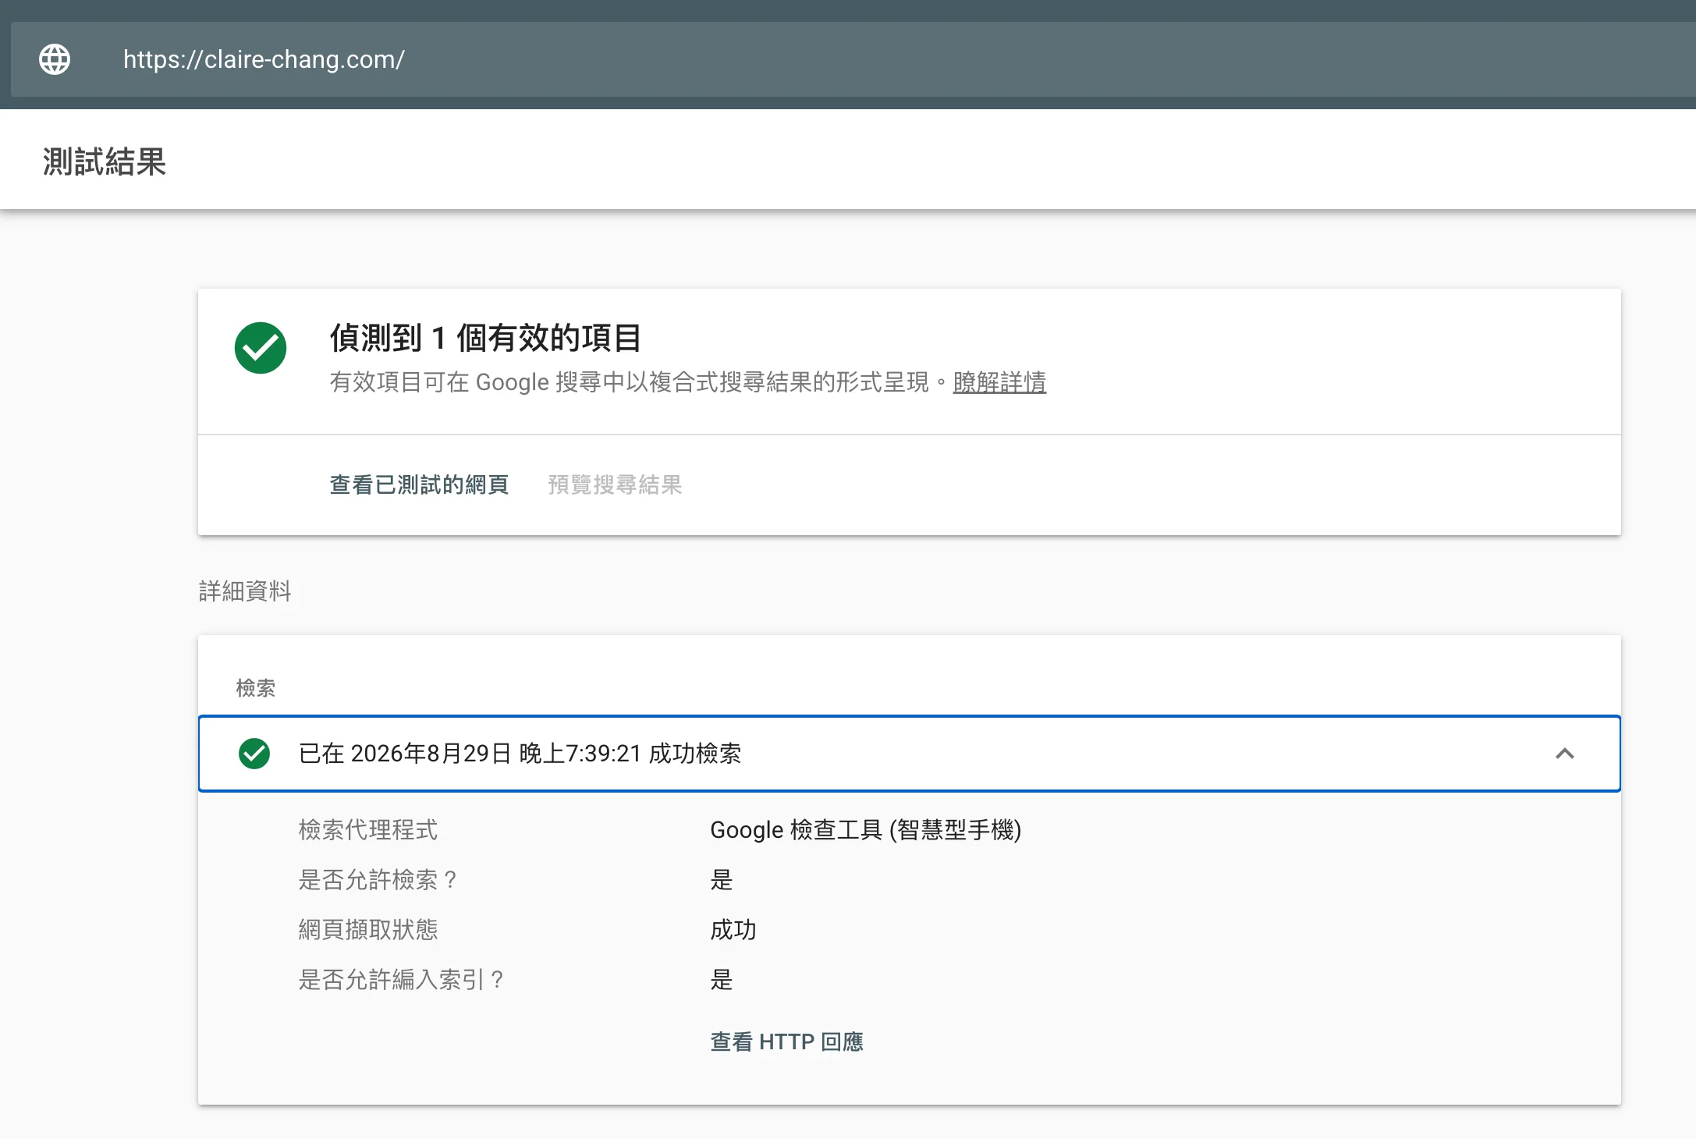This screenshot has width=1696, height=1139.
Task: Click the green check next to 成功檢索 row
Action: (254, 754)
